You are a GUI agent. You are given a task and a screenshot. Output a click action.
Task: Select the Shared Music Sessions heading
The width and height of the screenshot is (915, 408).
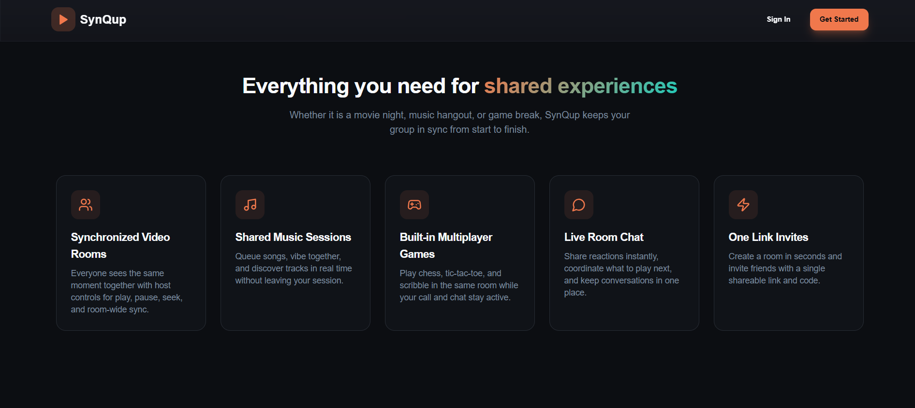293,237
